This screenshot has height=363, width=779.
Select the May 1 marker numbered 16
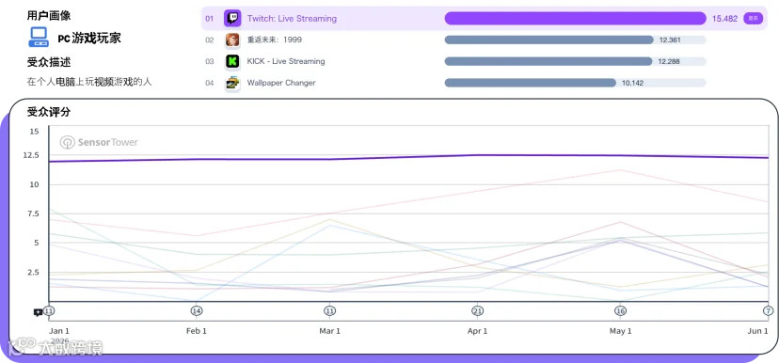point(620,311)
